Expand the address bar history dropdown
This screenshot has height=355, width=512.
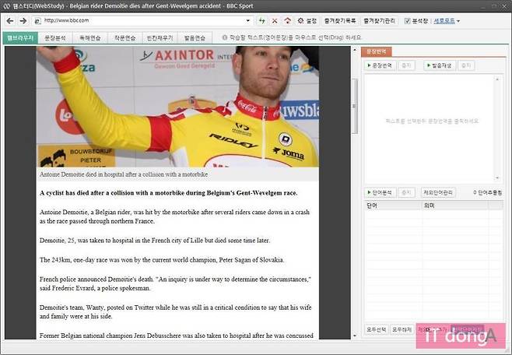(248, 20)
